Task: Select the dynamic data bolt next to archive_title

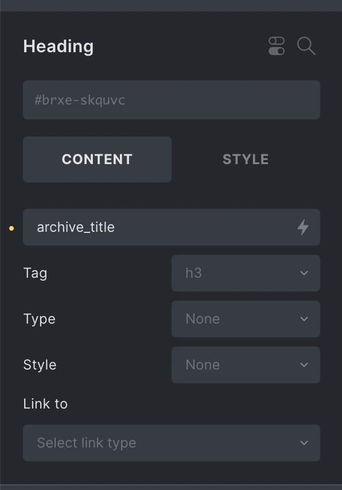Action: 303,227
